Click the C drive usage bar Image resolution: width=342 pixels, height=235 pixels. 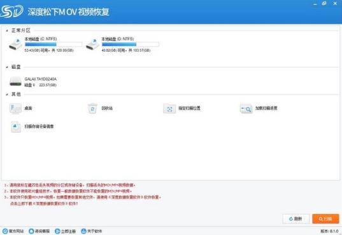tap(53, 45)
